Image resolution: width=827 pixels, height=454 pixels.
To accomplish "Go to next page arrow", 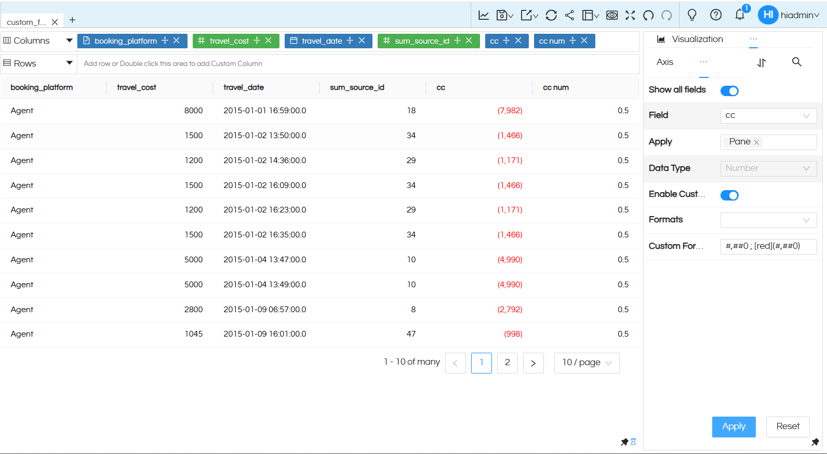I will click(x=533, y=363).
